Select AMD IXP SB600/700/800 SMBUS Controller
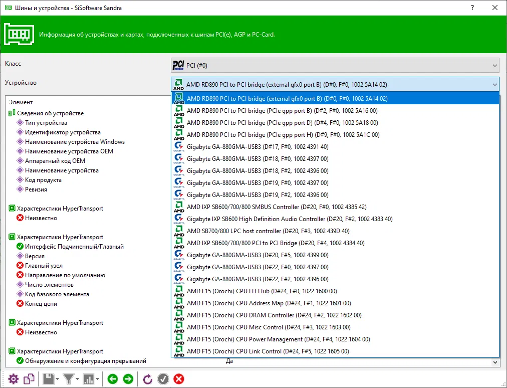507x388 pixels. click(335, 207)
